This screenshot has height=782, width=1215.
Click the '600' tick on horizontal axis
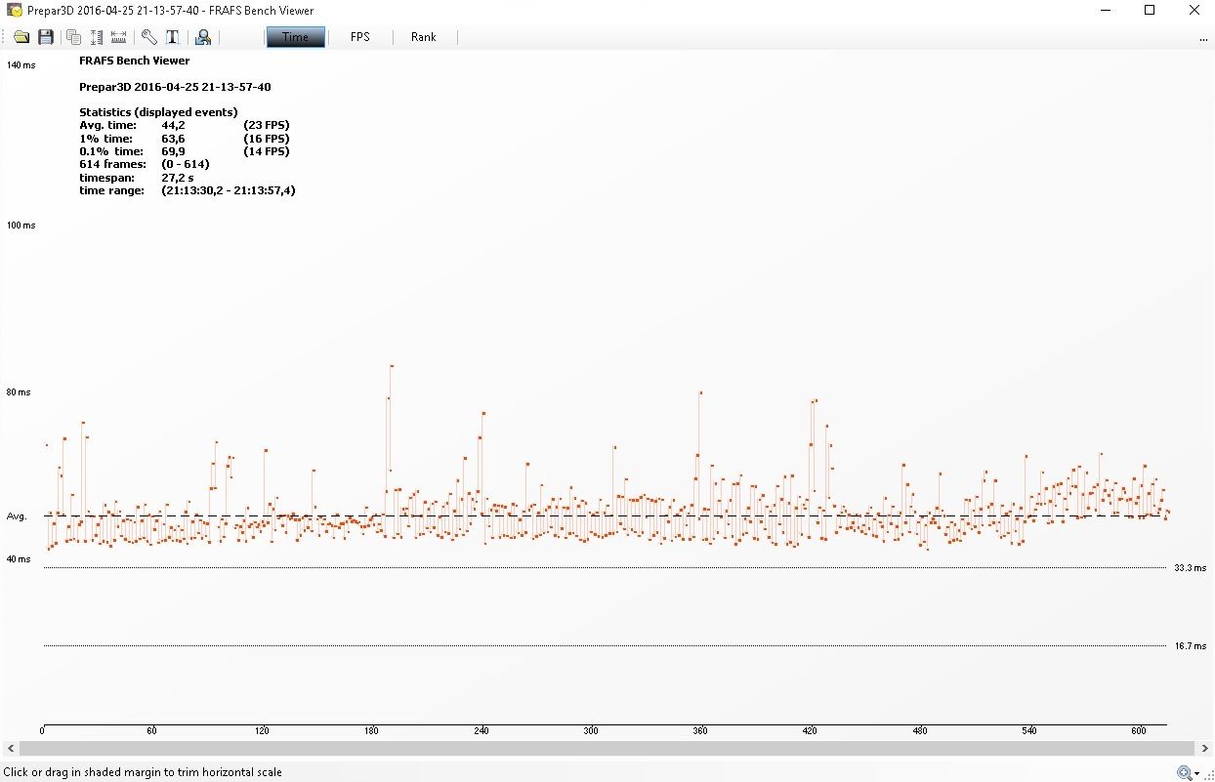pos(1138,730)
